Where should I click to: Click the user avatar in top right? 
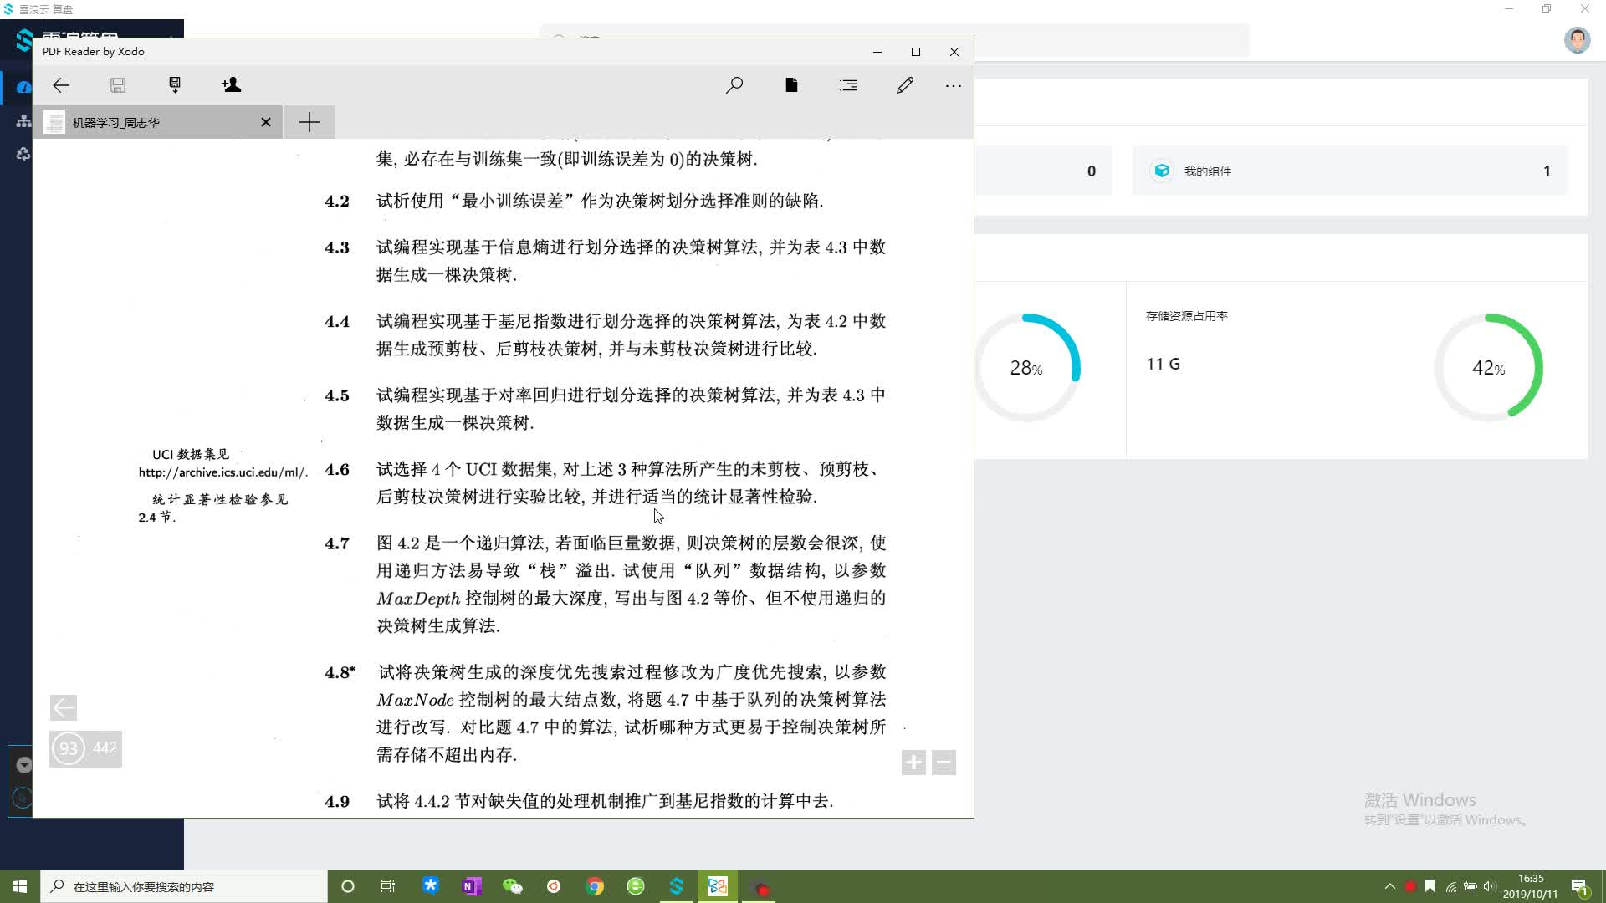1577,39
